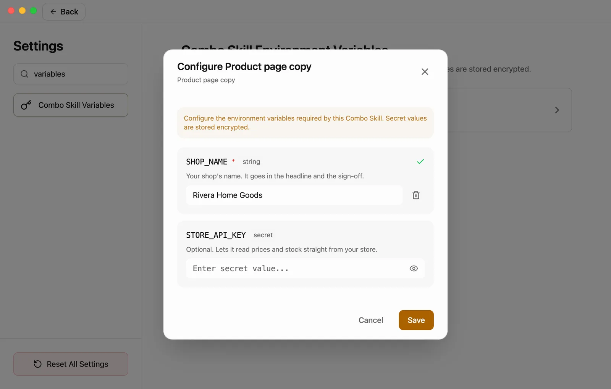This screenshot has width=611, height=389.
Task: Click the reset arrow icon in Reset All Settings
Action: [37, 364]
